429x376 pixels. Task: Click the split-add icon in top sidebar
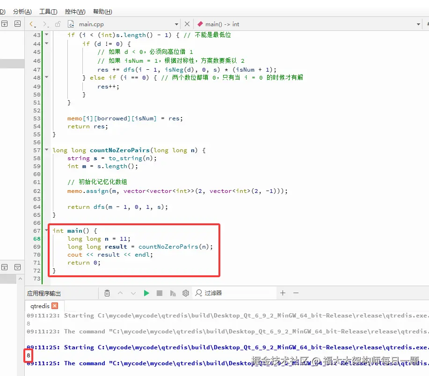click(4, 24)
